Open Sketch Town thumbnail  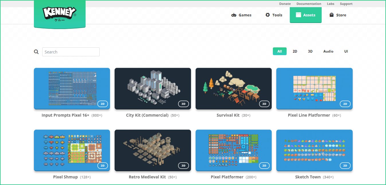[x=314, y=150]
